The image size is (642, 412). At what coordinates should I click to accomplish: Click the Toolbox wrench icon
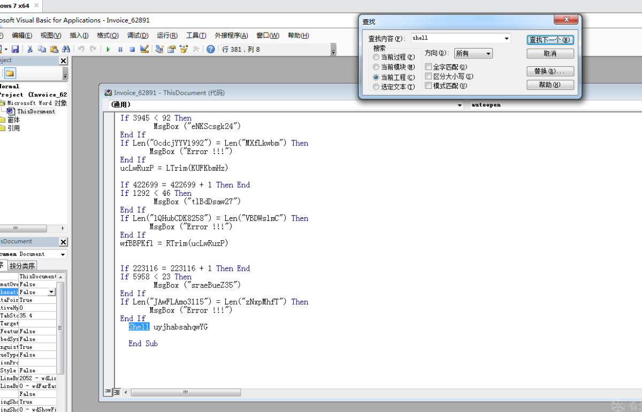(x=196, y=49)
